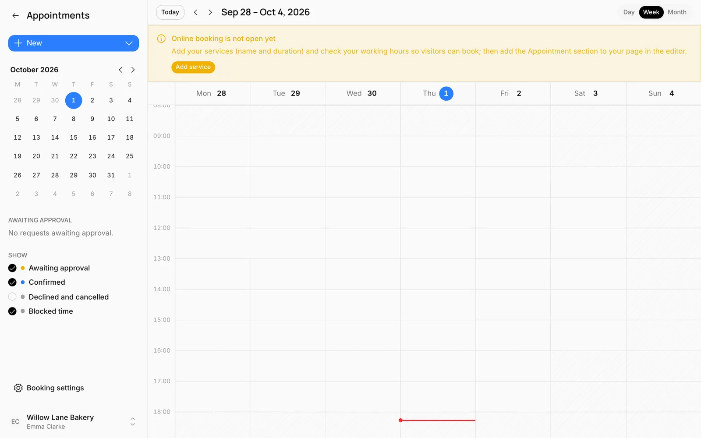Click the 15:00 time label
701x438 pixels.
pos(162,320)
